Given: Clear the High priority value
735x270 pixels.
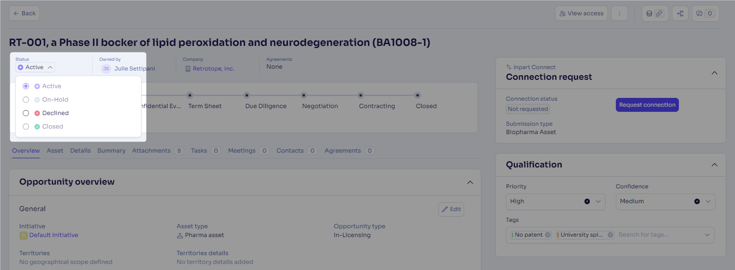Looking at the screenshot, I should pyautogui.click(x=587, y=201).
